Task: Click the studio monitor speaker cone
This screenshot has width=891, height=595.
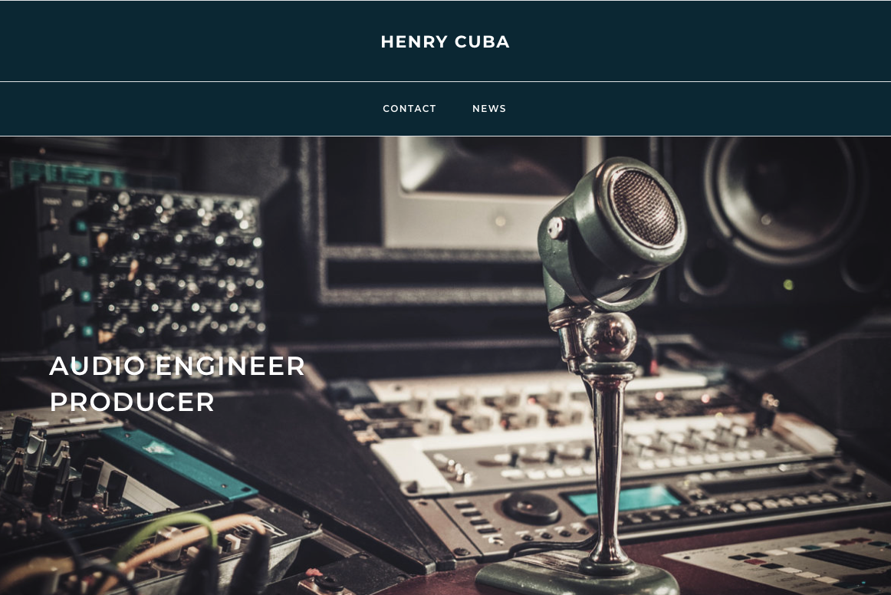Action: tap(784, 199)
